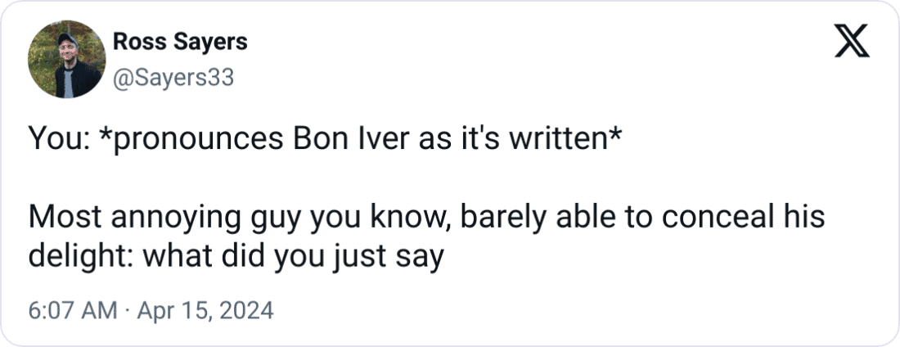Click the "Most annoying guy you know" text
The height and width of the screenshot is (347, 900).
click(x=239, y=219)
